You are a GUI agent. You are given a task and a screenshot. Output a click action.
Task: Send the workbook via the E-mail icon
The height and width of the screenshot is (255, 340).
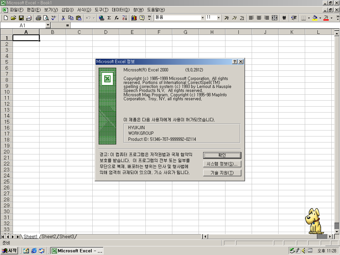tap(29, 18)
